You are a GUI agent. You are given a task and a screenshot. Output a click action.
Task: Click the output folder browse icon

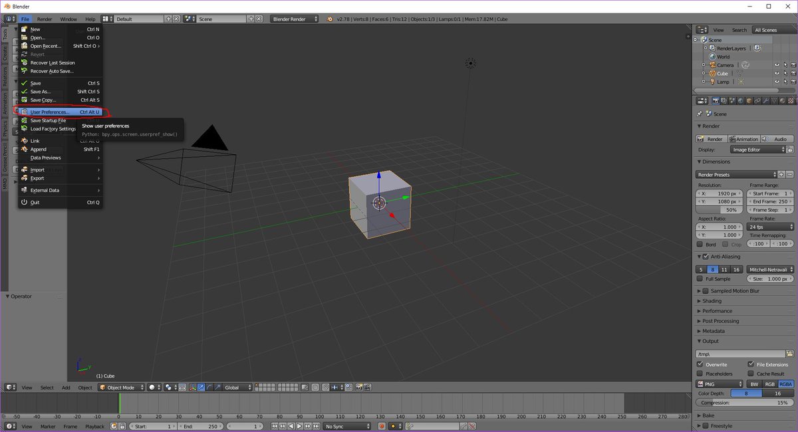tap(790, 354)
